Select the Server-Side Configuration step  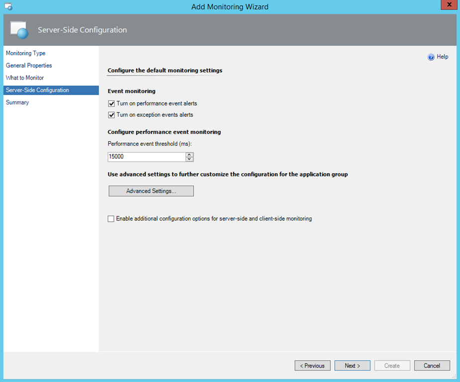point(37,90)
